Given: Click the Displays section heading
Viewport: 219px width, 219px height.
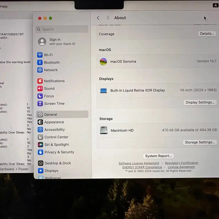Looking at the screenshot, I should tap(106, 79).
